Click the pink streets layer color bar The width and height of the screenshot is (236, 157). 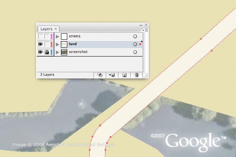pos(52,37)
